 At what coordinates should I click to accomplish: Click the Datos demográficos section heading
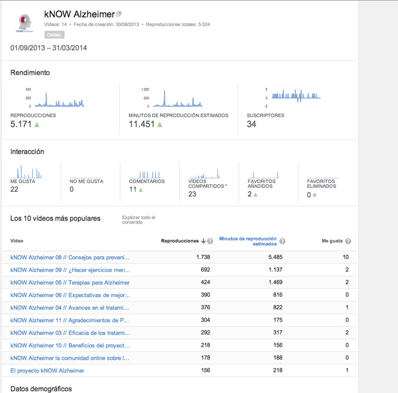[x=41, y=388]
